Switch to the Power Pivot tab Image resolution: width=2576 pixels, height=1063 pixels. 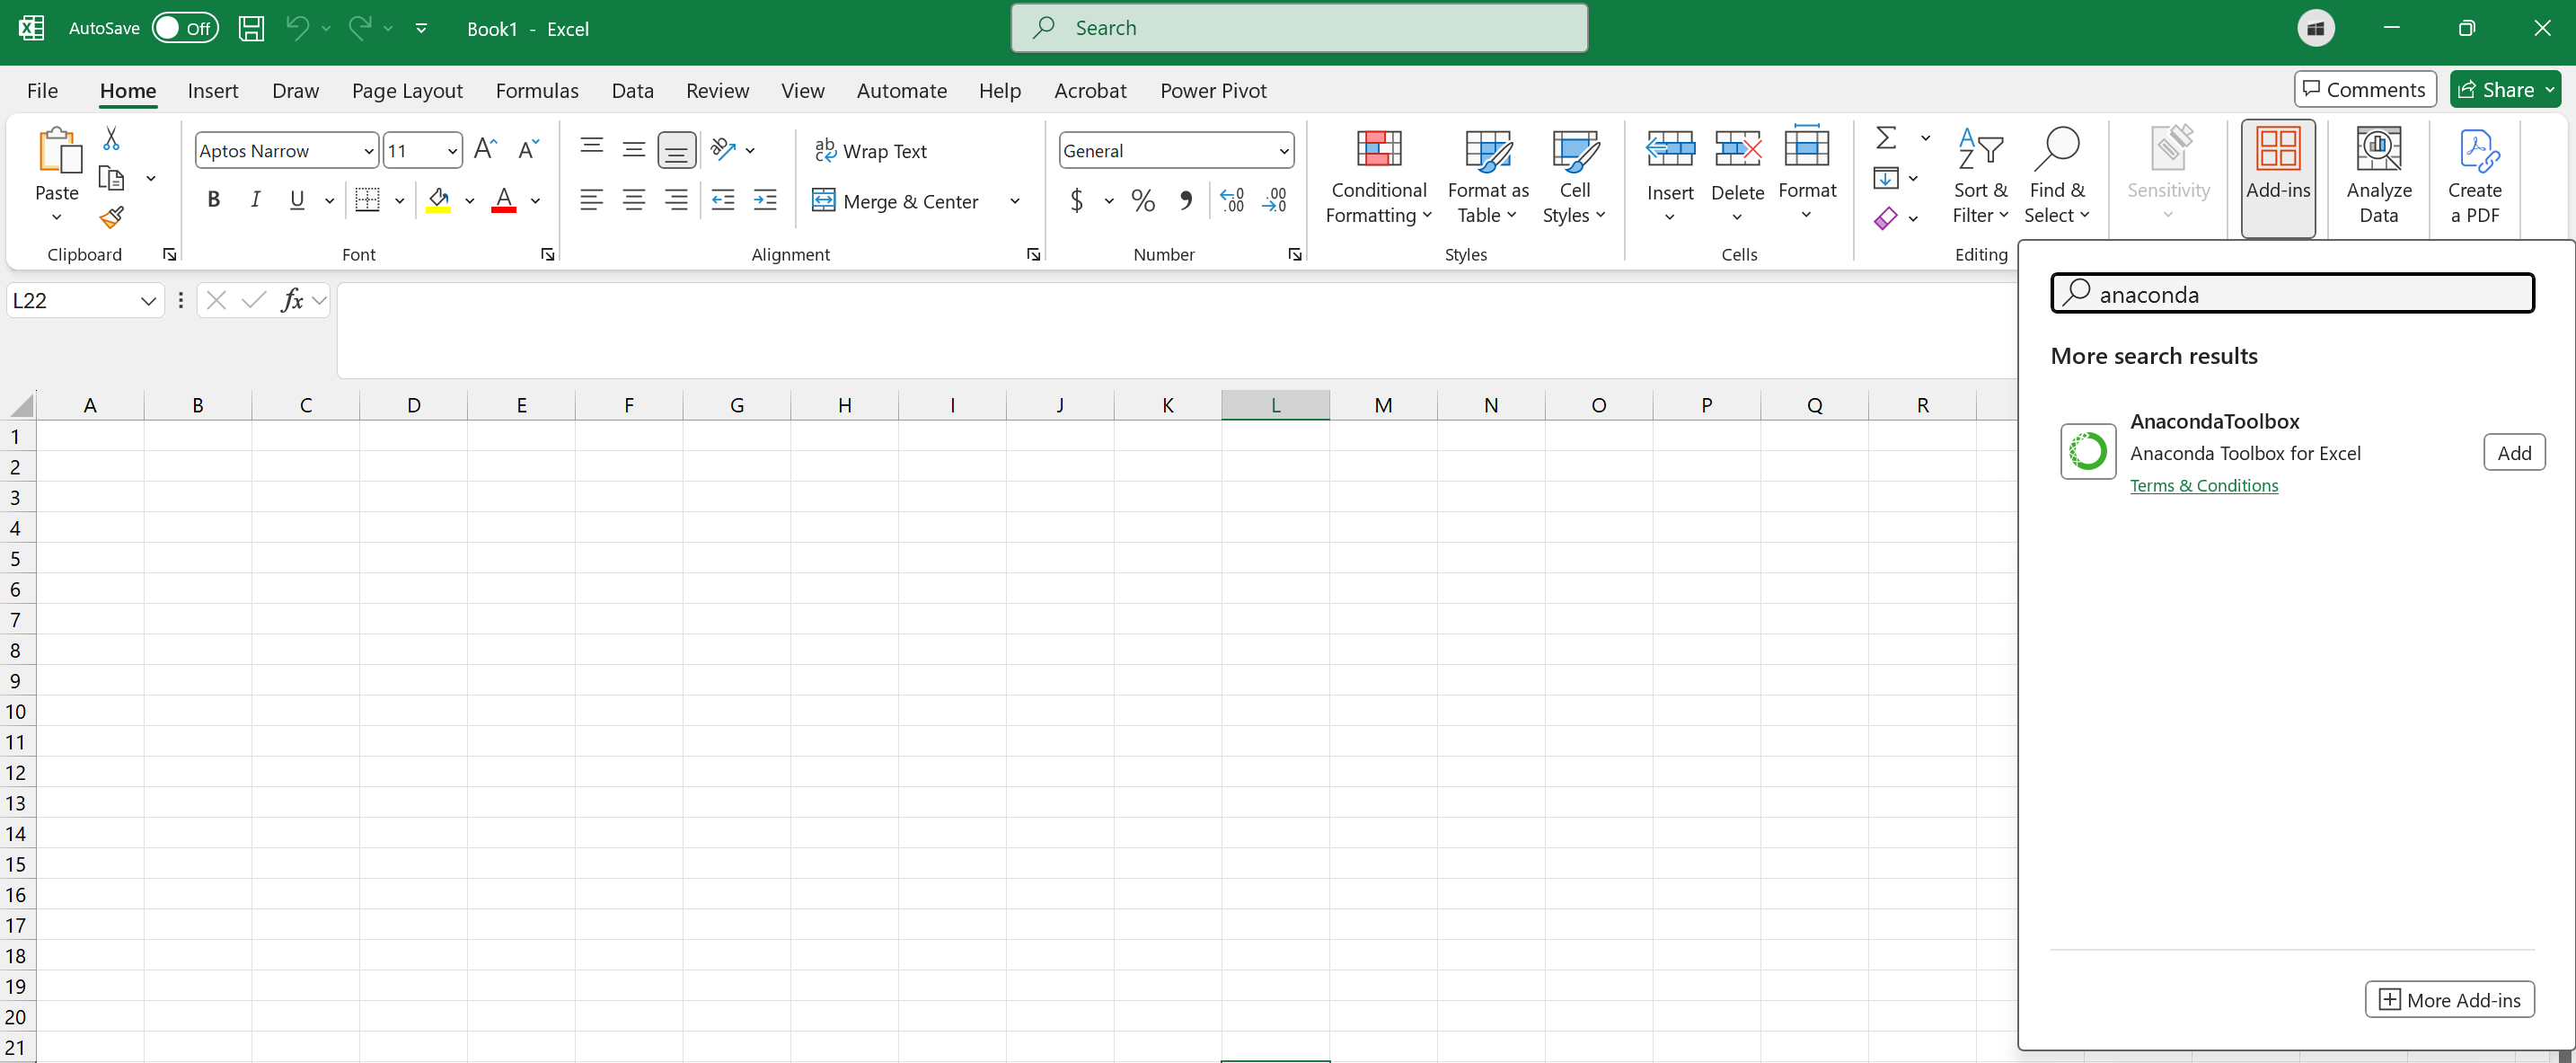(x=1213, y=91)
